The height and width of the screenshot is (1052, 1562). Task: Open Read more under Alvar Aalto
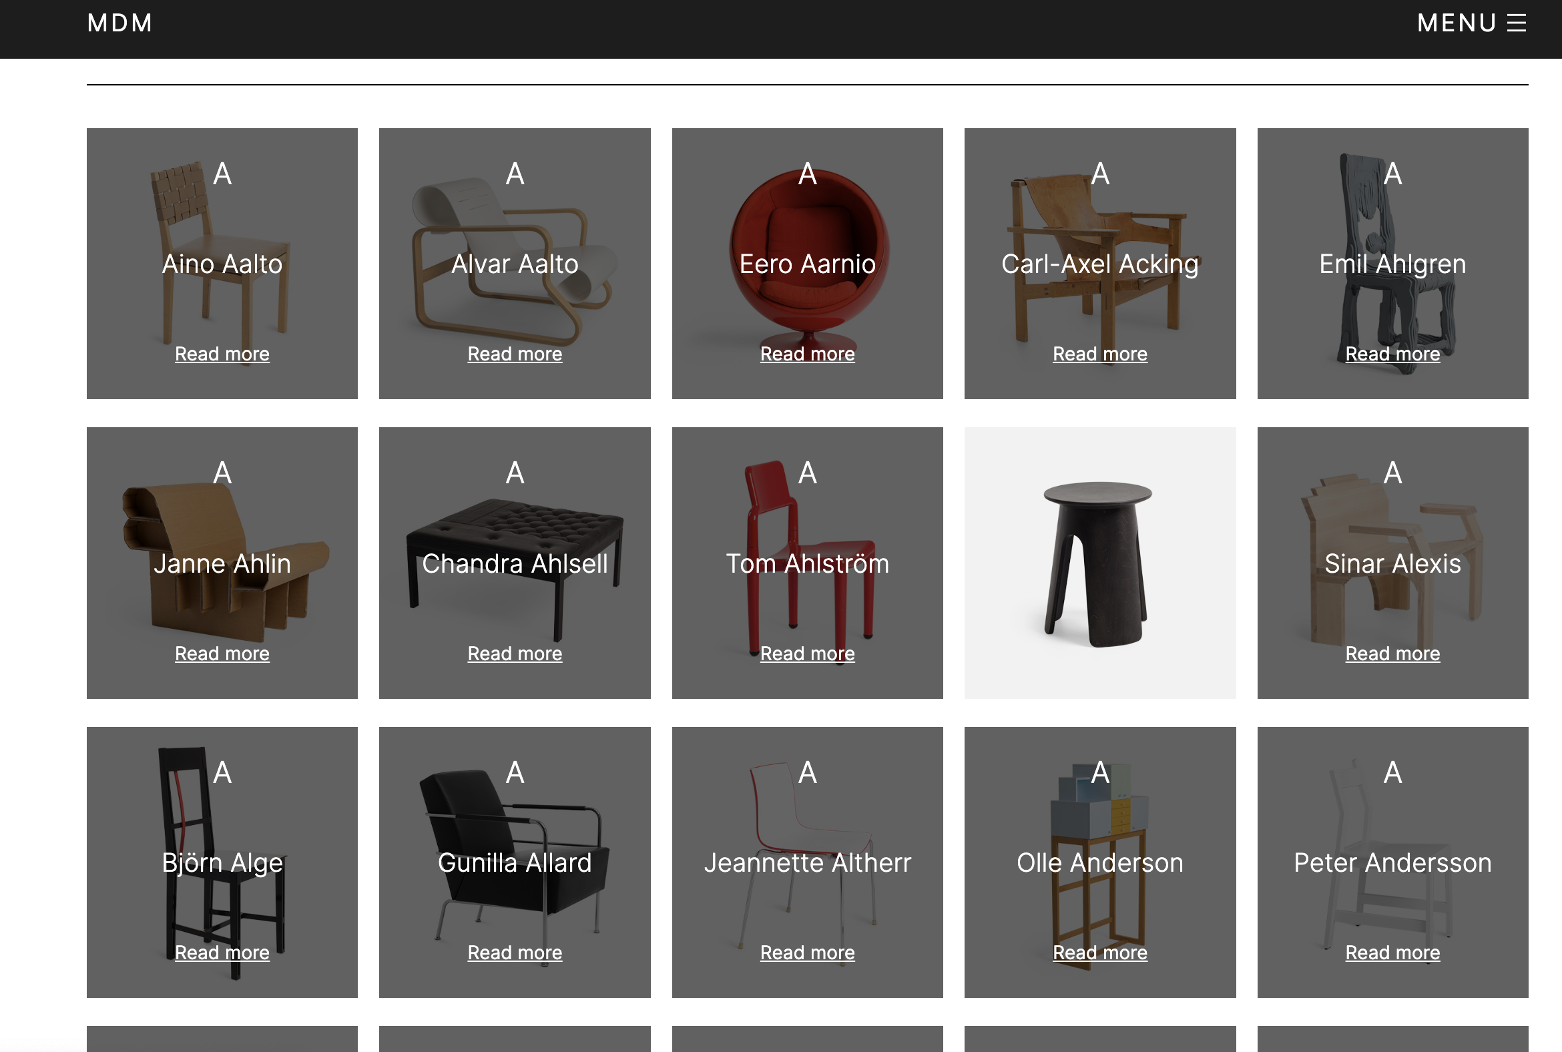tap(515, 354)
